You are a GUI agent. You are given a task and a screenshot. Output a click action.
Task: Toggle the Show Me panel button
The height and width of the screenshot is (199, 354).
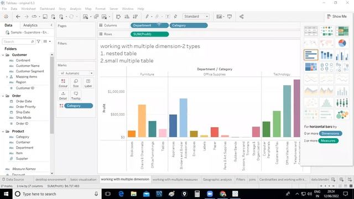[x=337, y=17]
